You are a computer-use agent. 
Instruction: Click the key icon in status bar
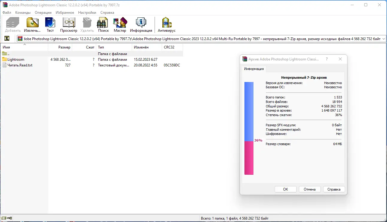10,218
